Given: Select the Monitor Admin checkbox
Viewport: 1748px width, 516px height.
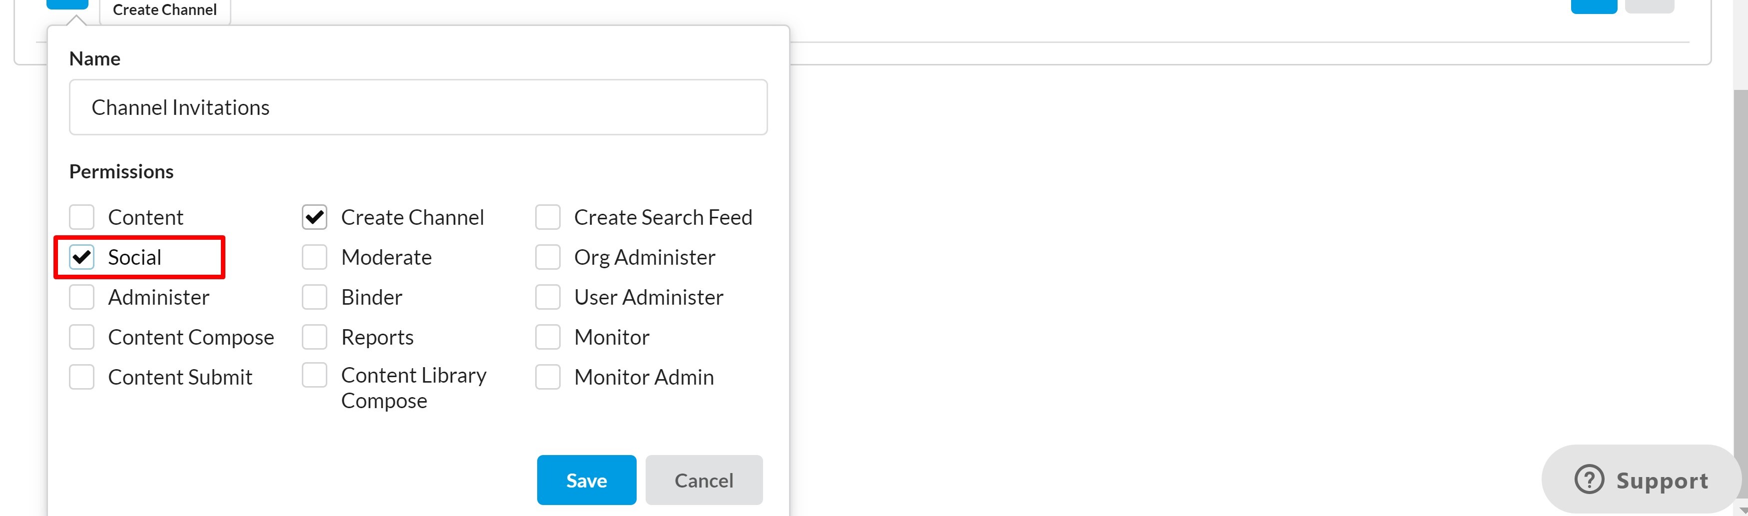Looking at the screenshot, I should (548, 377).
